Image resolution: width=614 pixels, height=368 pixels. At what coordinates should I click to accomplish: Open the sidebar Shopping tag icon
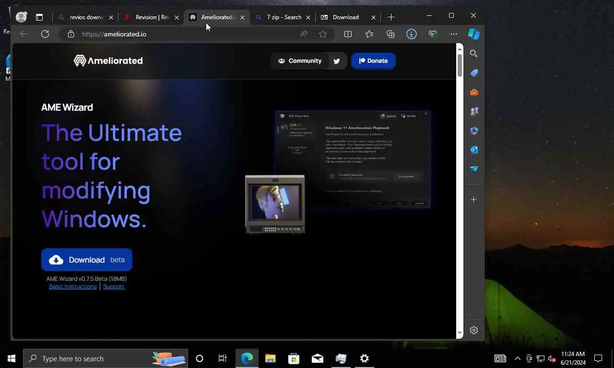pos(474,73)
